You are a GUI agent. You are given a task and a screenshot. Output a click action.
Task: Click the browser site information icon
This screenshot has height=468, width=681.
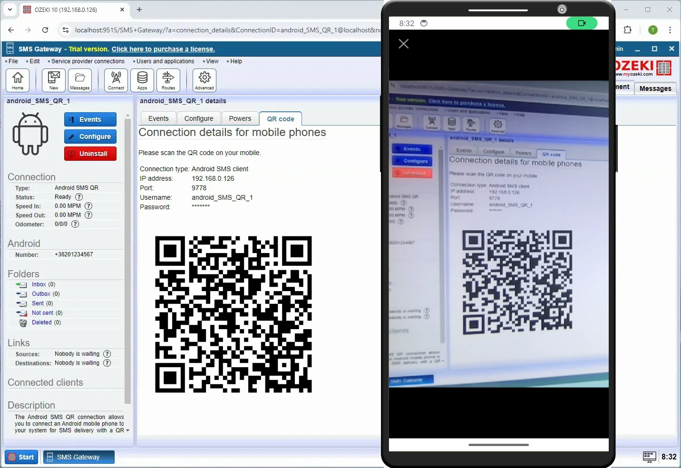pyautogui.click(x=65, y=30)
